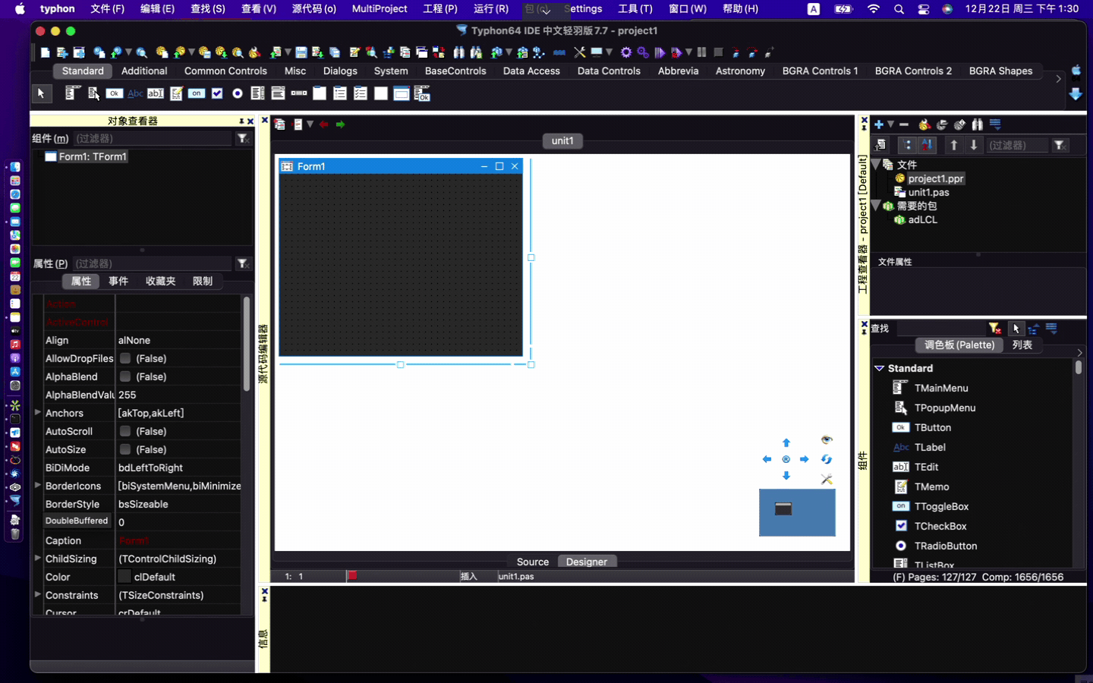Expand the ChildSizing property
This screenshot has width=1093, height=683.
(37, 558)
